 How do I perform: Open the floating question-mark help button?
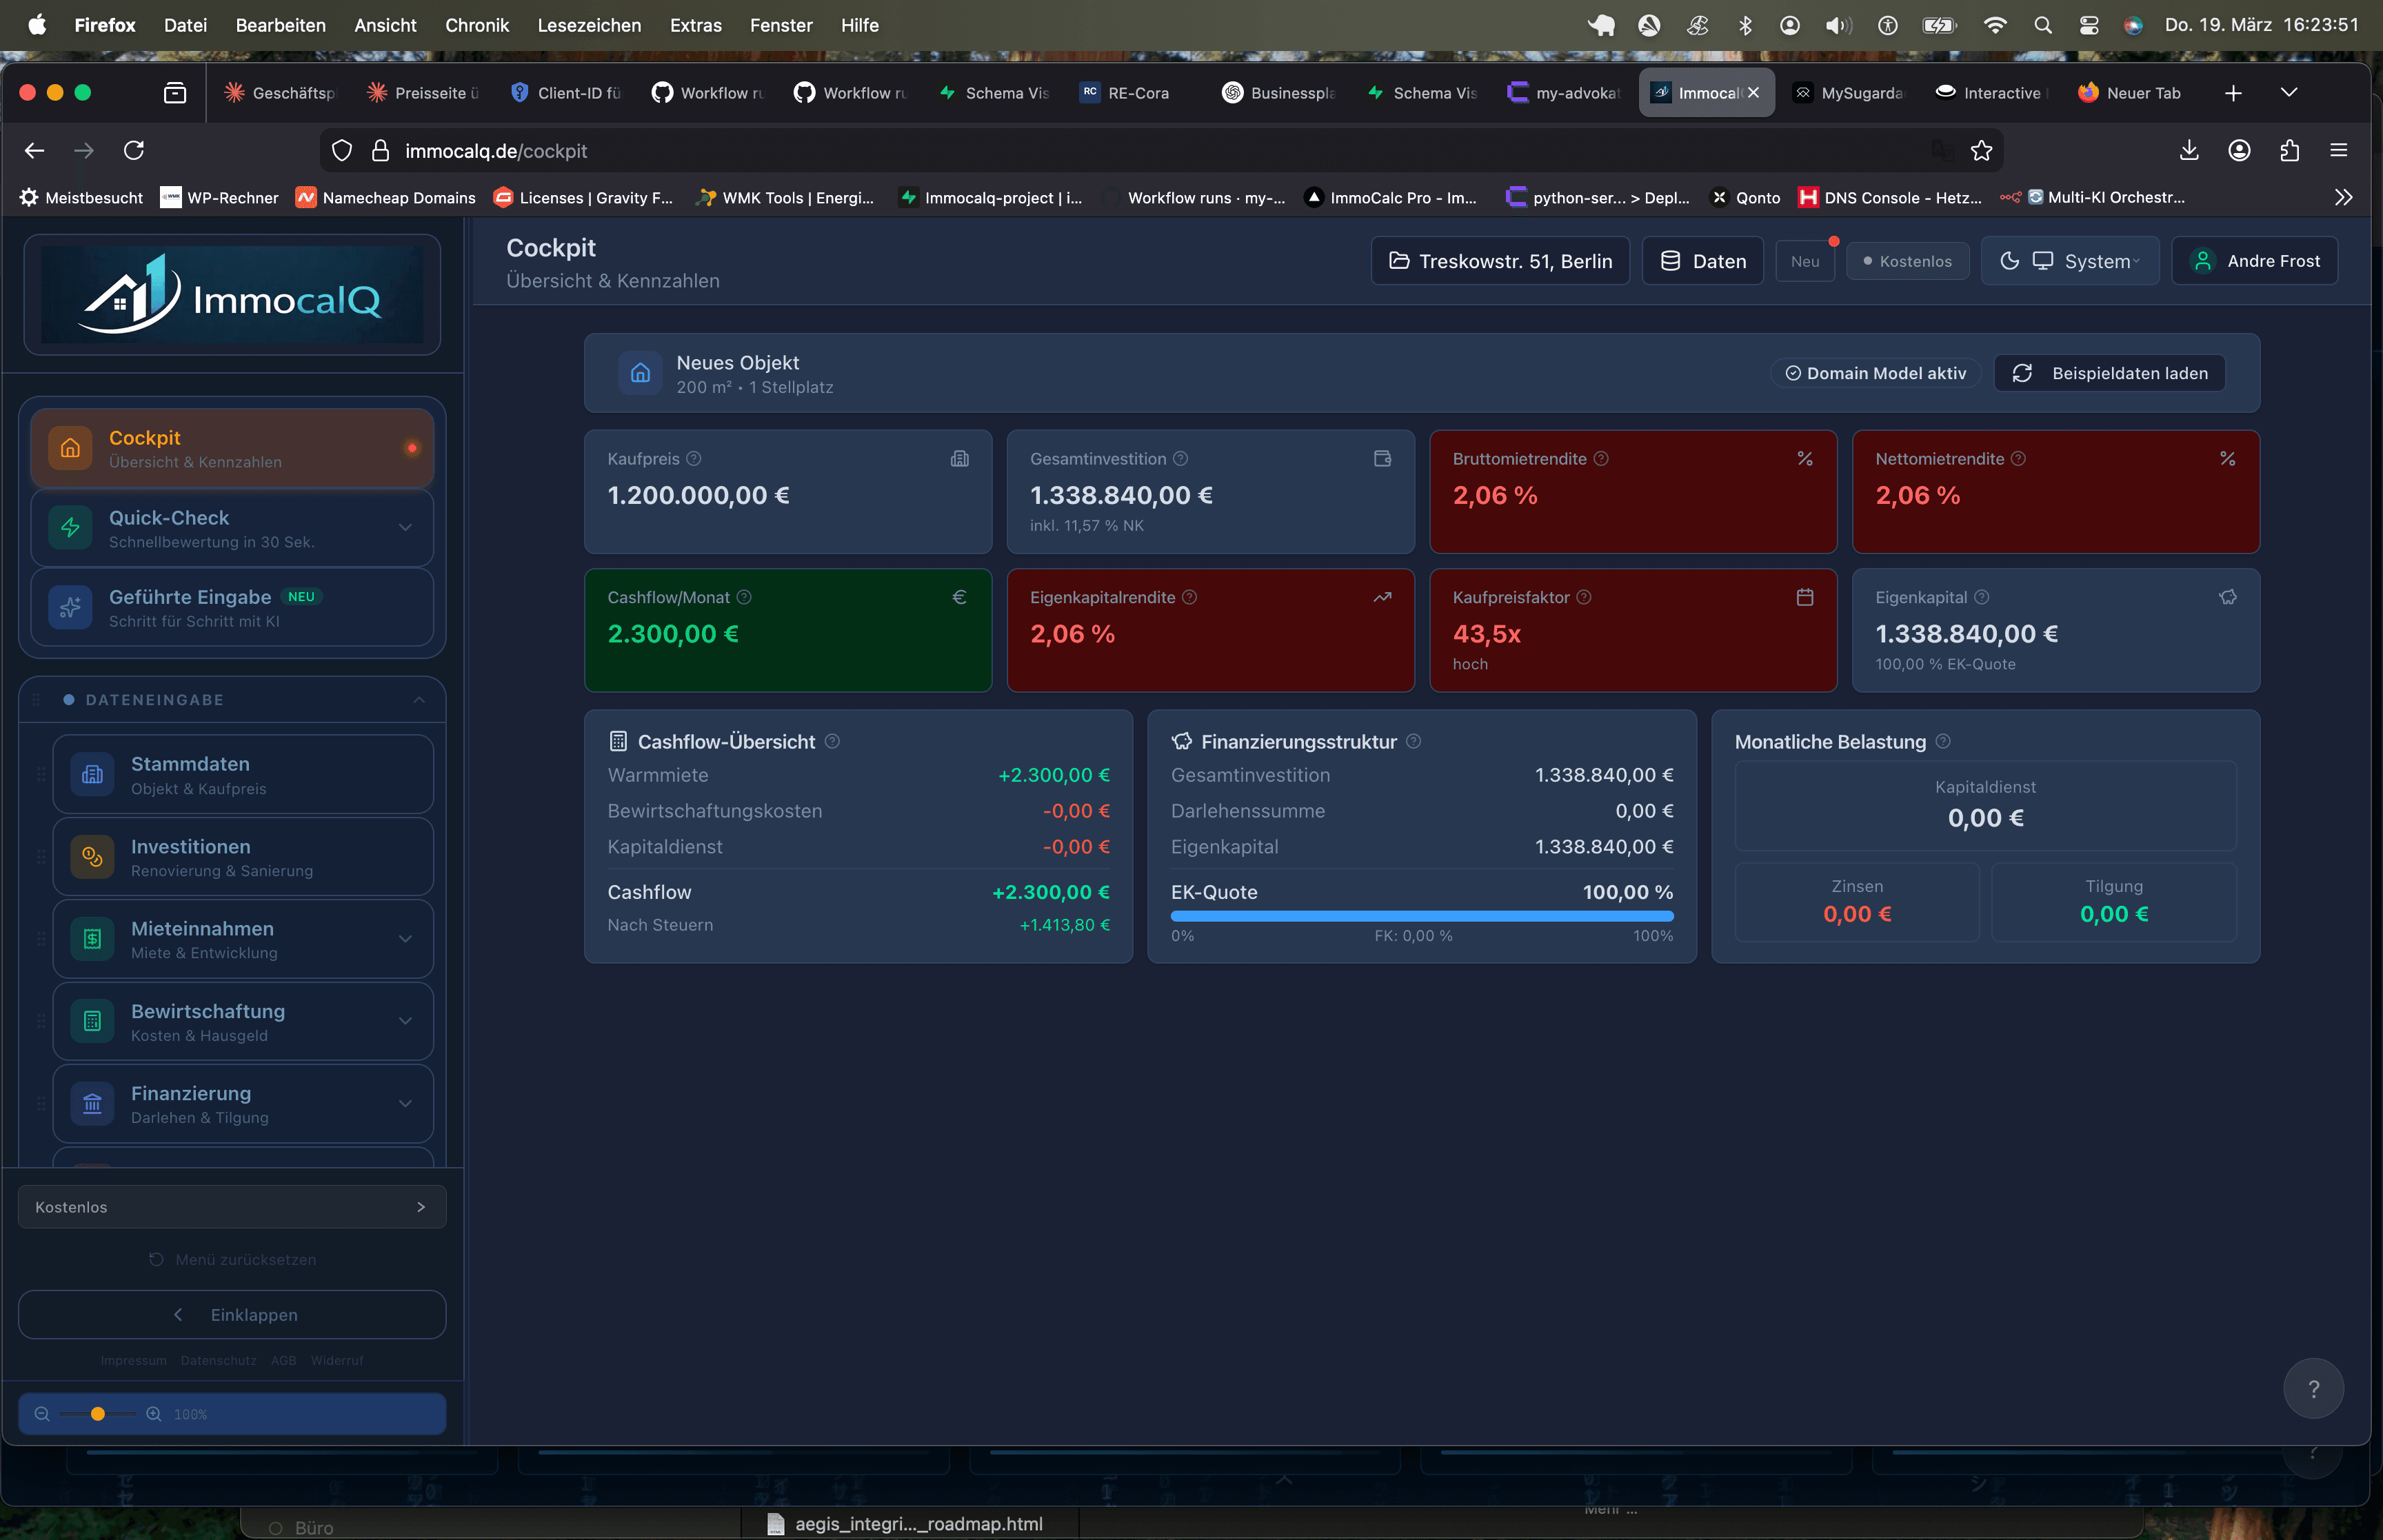click(2313, 1388)
